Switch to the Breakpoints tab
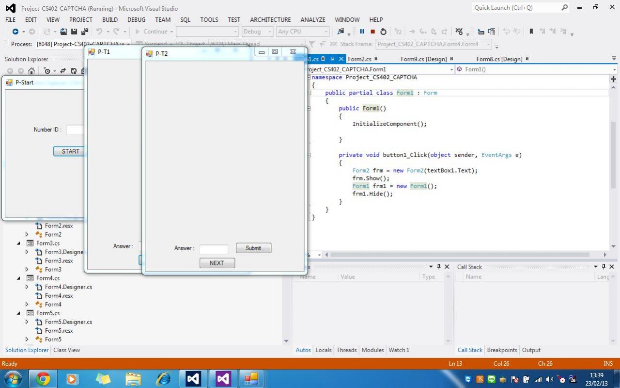Image resolution: width=620 pixels, height=388 pixels. click(x=502, y=350)
